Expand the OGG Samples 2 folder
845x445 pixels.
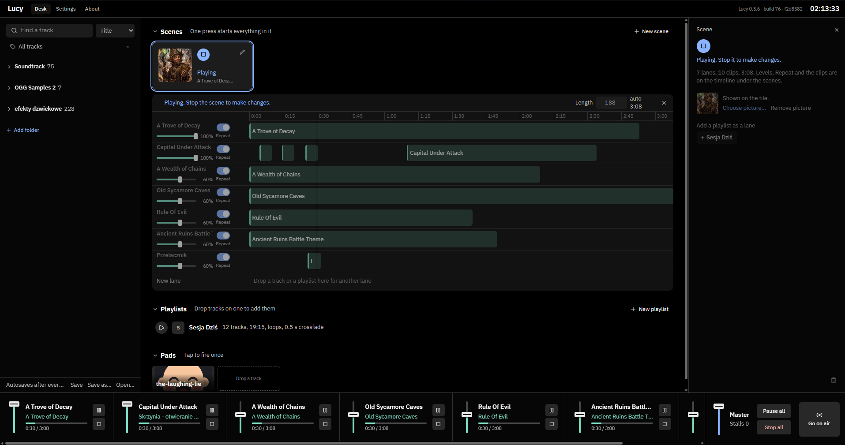9,88
